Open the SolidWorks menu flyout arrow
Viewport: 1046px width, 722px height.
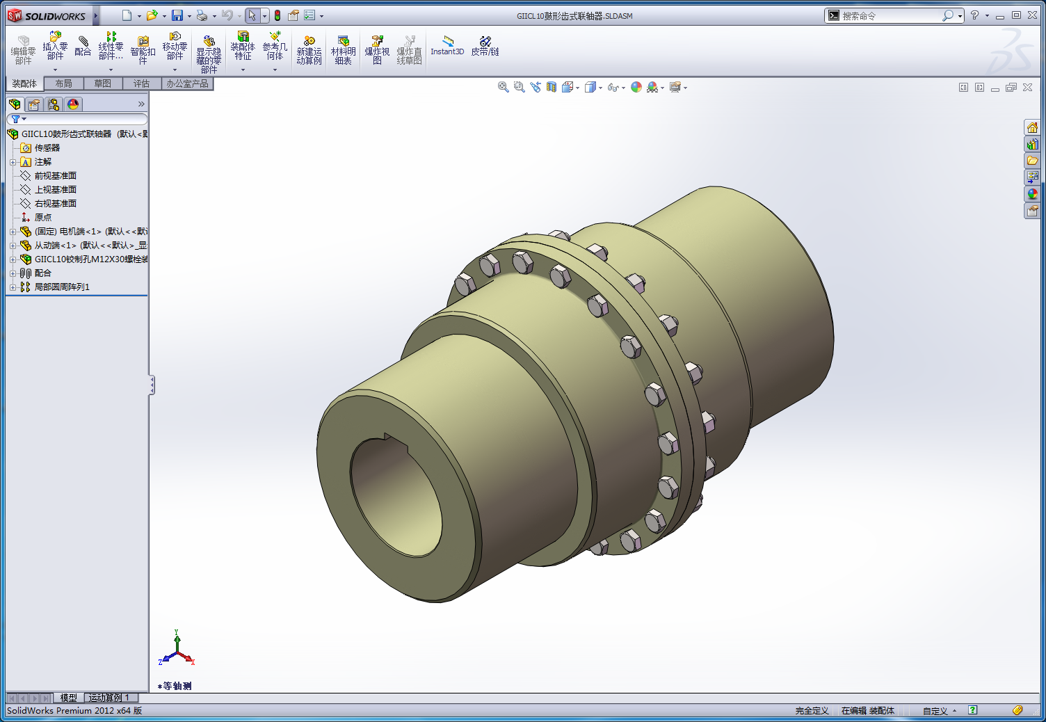click(x=96, y=15)
